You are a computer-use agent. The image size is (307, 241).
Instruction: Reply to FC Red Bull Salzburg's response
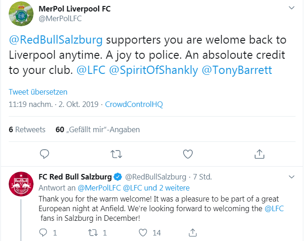43,233
